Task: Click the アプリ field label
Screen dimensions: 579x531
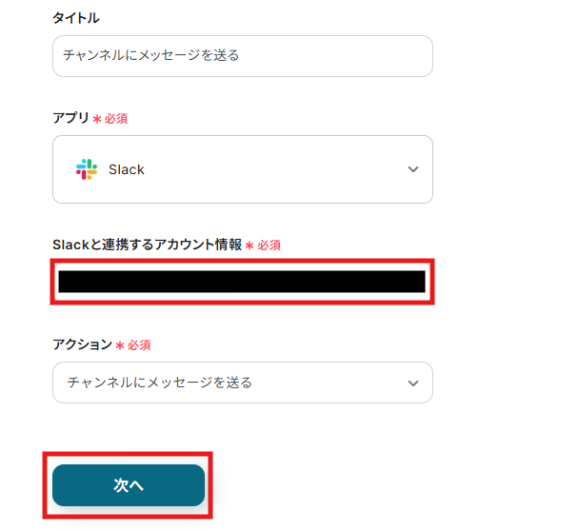Action: coord(70,118)
